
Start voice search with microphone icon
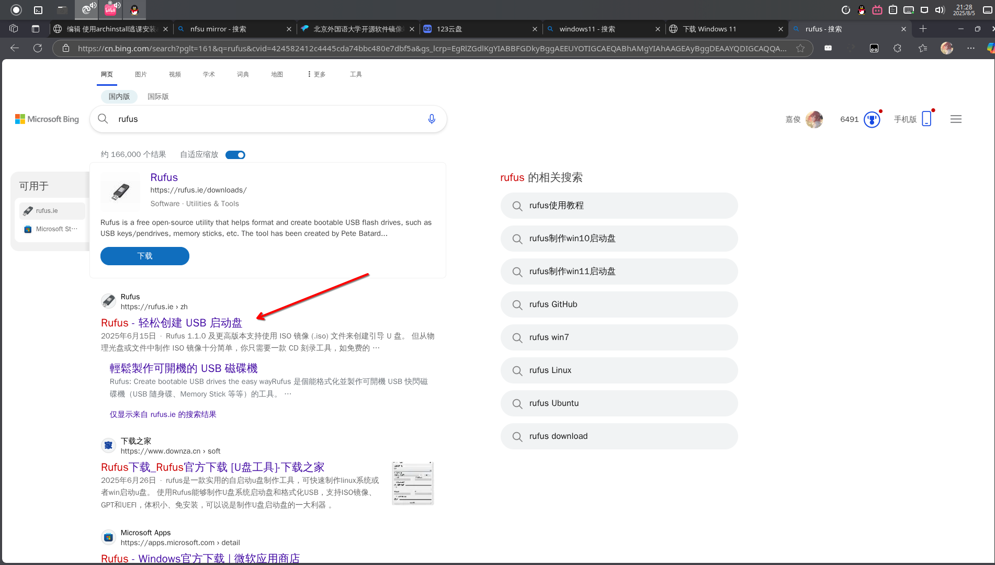(432, 119)
